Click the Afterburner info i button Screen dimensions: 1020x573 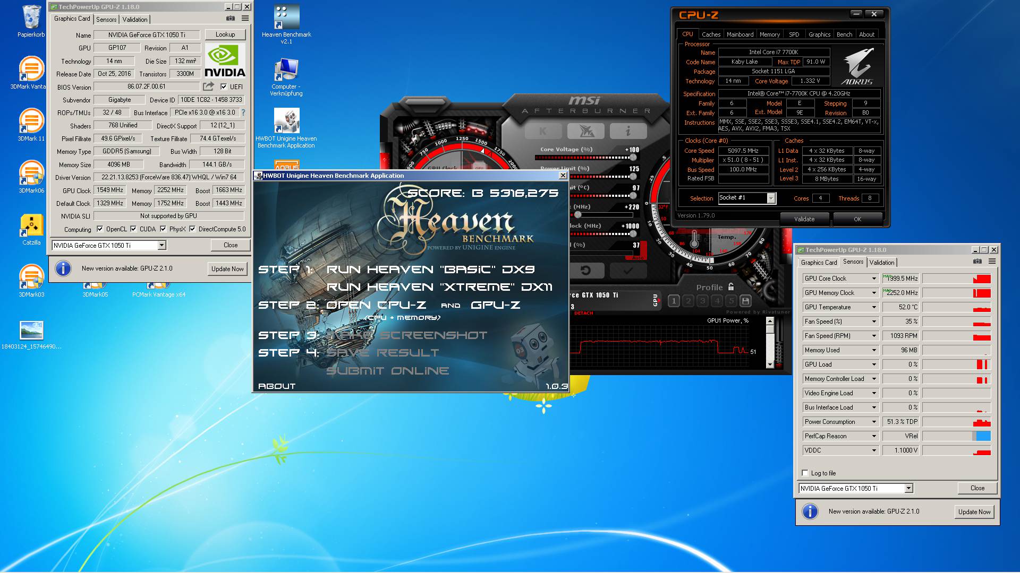pos(628,131)
